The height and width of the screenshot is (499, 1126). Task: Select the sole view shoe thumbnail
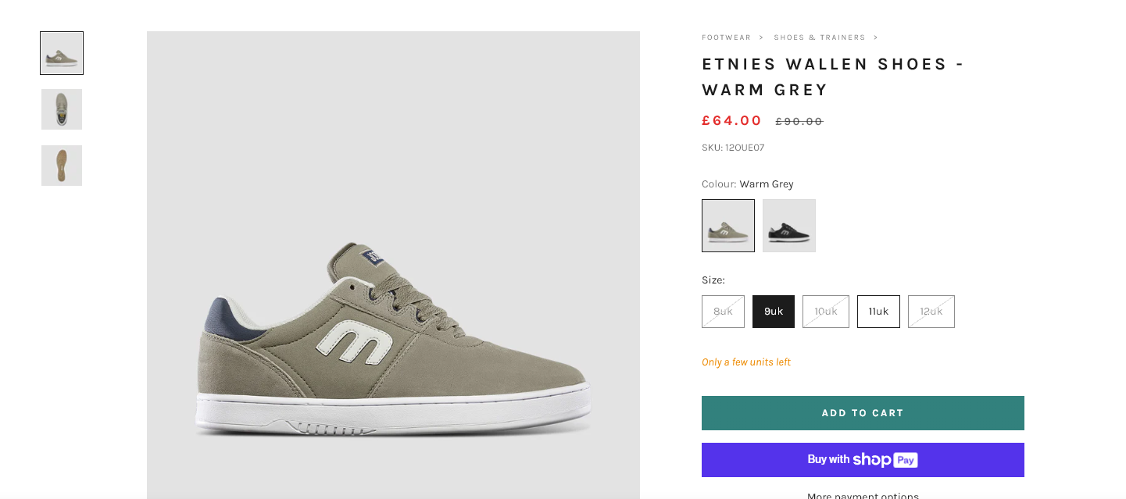click(62, 166)
